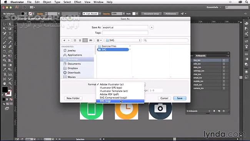Screen dimensions: 250x141
Task: Click the Save As filename field
Action: tap(125, 27)
